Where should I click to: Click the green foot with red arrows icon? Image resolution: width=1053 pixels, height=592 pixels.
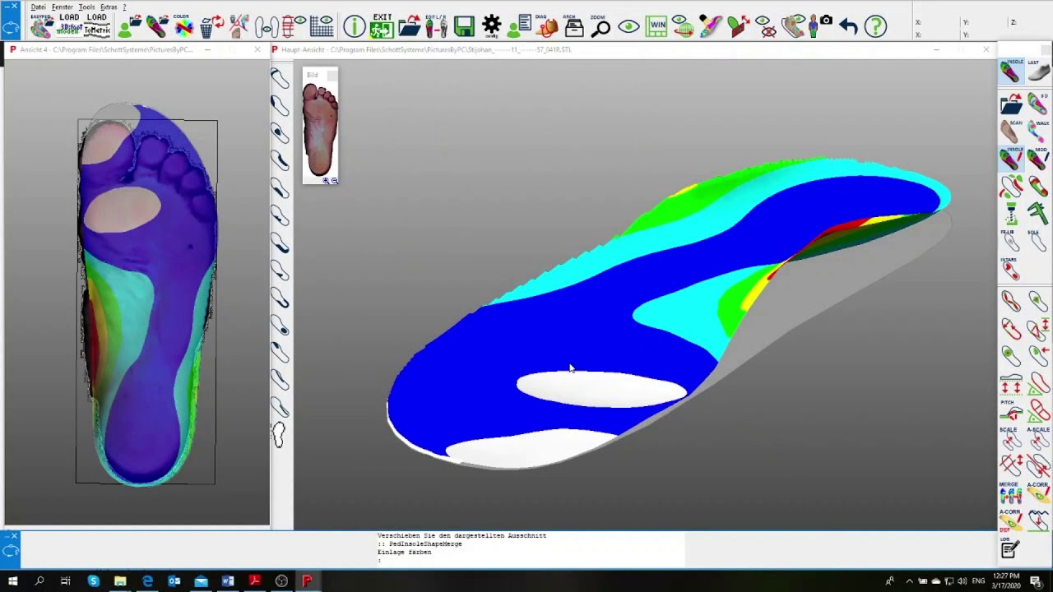(738, 26)
